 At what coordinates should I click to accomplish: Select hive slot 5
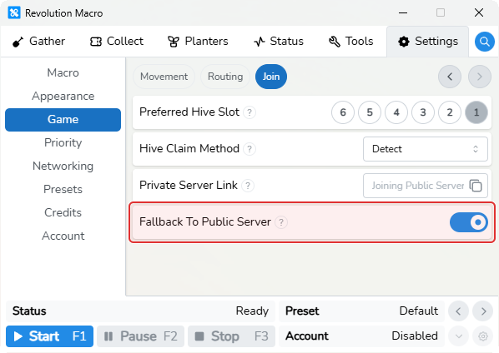370,112
